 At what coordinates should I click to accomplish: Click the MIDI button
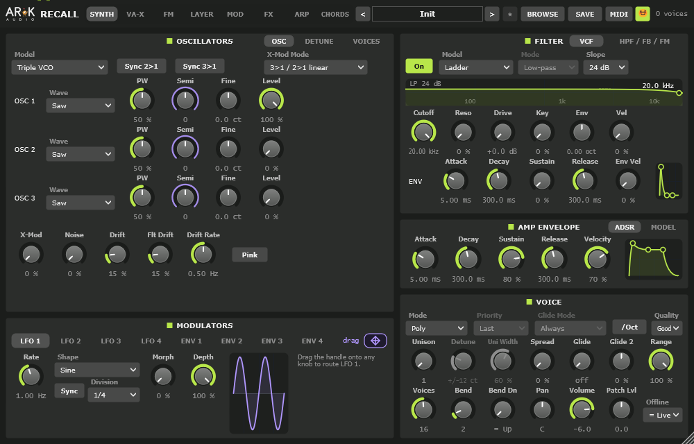(x=619, y=14)
